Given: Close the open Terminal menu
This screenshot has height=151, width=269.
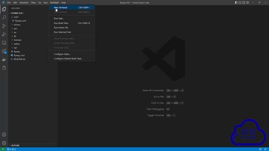Looking at the screenshot, I should coord(54,3).
